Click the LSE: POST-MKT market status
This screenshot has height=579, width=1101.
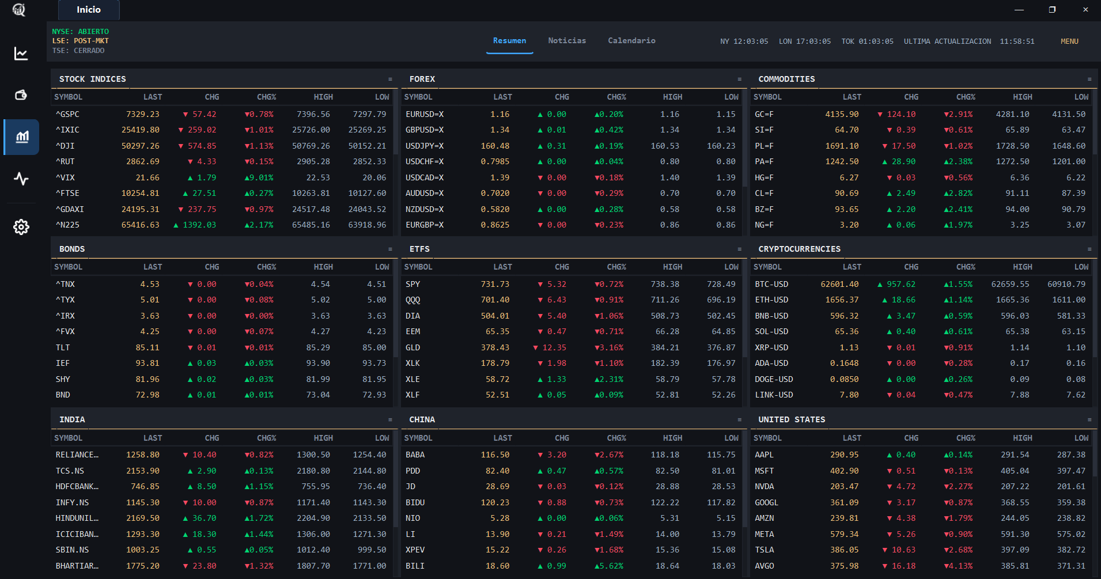(80, 41)
